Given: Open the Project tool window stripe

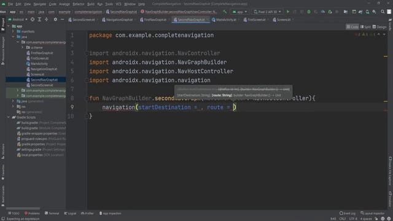Looking at the screenshot, I should [x=2, y=25].
